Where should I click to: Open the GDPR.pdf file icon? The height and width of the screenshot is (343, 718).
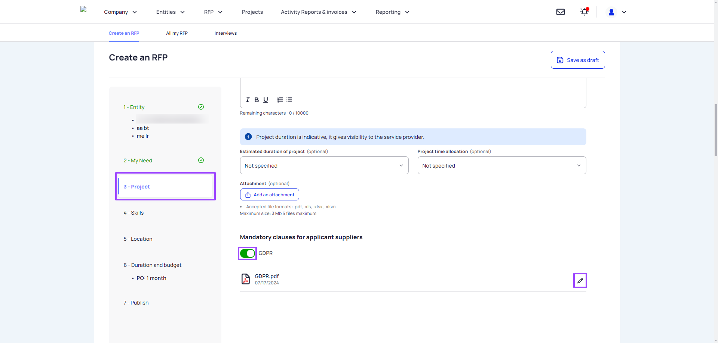246,279
